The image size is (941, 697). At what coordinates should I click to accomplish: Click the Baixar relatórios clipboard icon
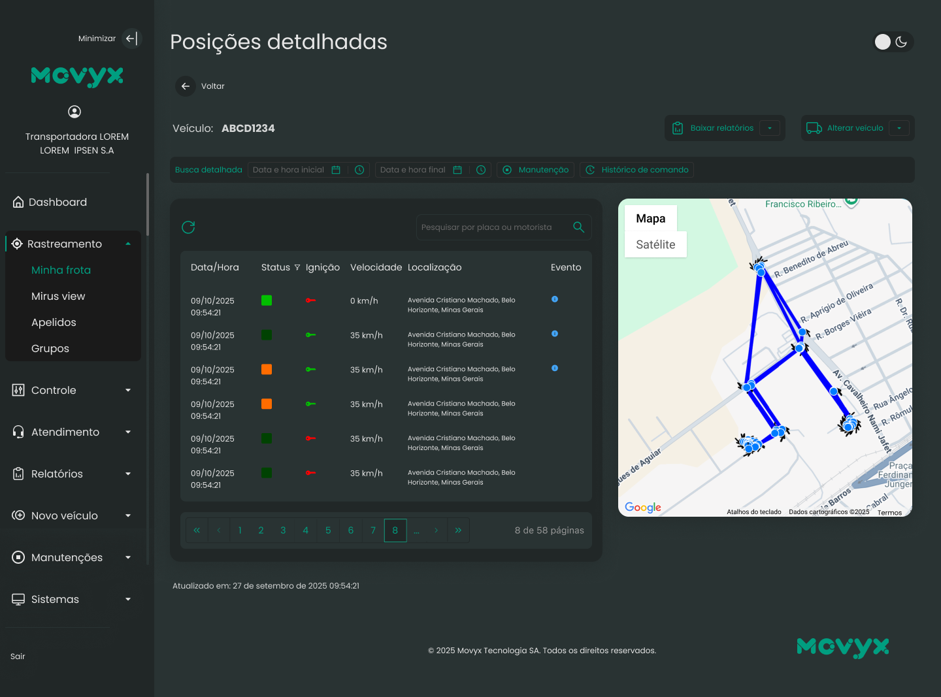[678, 128]
